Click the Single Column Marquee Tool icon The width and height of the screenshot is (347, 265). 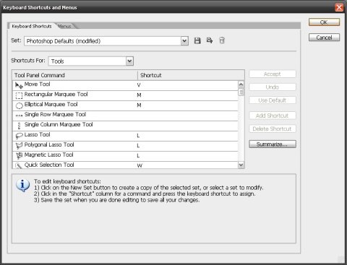click(x=19, y=126)
